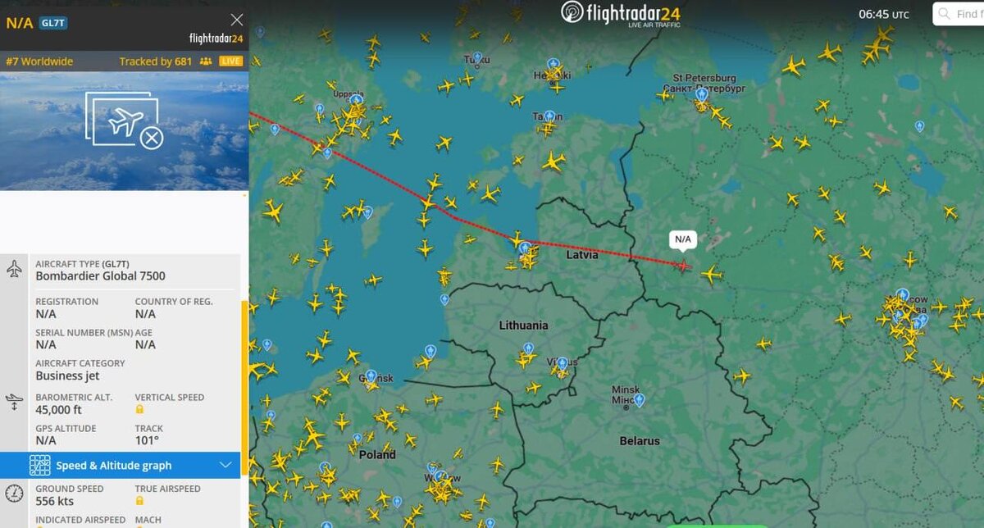The height and width of the screenshot is (528, 984).
Task: Click the red tracked aircraft labeled N/A
Action: (x=683, y=264)
